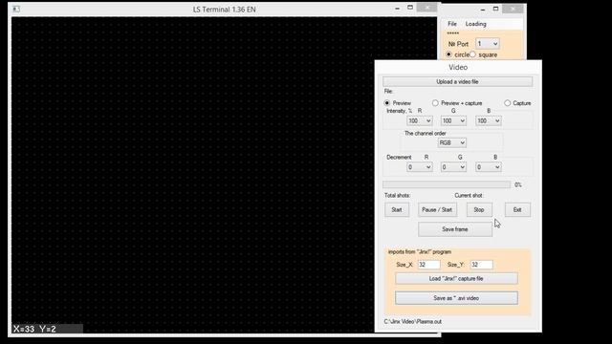Open the R intensity dropdown
Viewport: 612px width, 344px height.
(x=419, y=121)
